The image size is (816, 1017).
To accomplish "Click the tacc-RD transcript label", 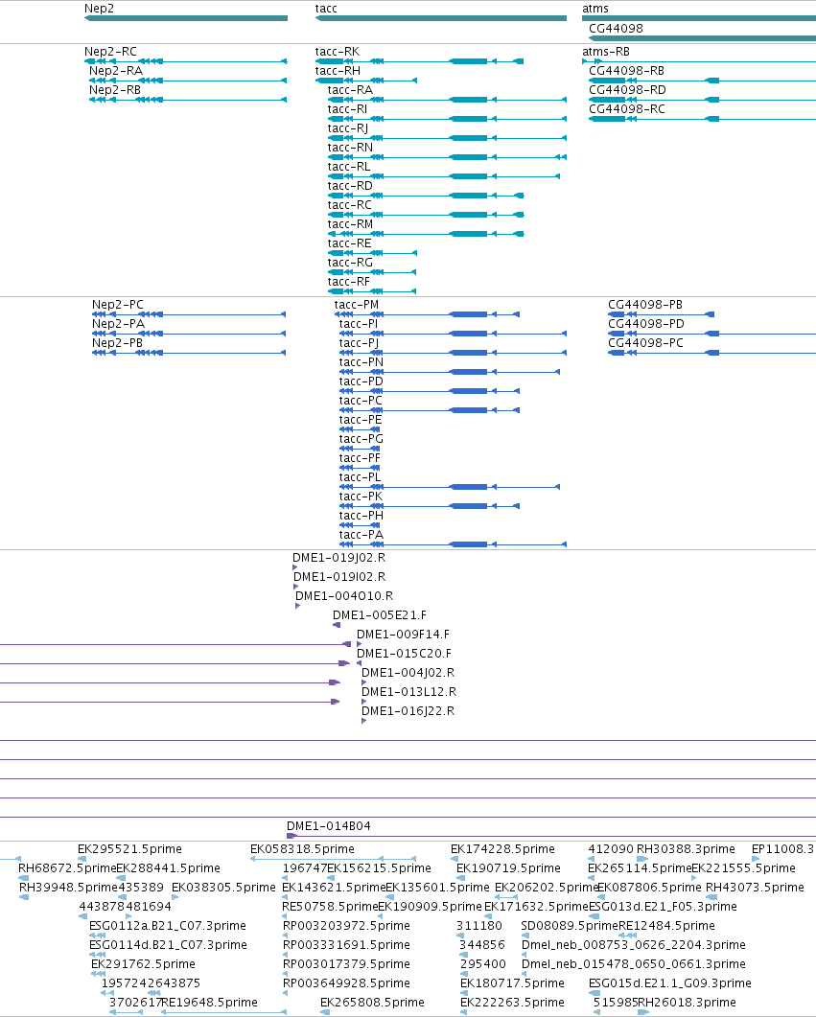I will point(350,186).
